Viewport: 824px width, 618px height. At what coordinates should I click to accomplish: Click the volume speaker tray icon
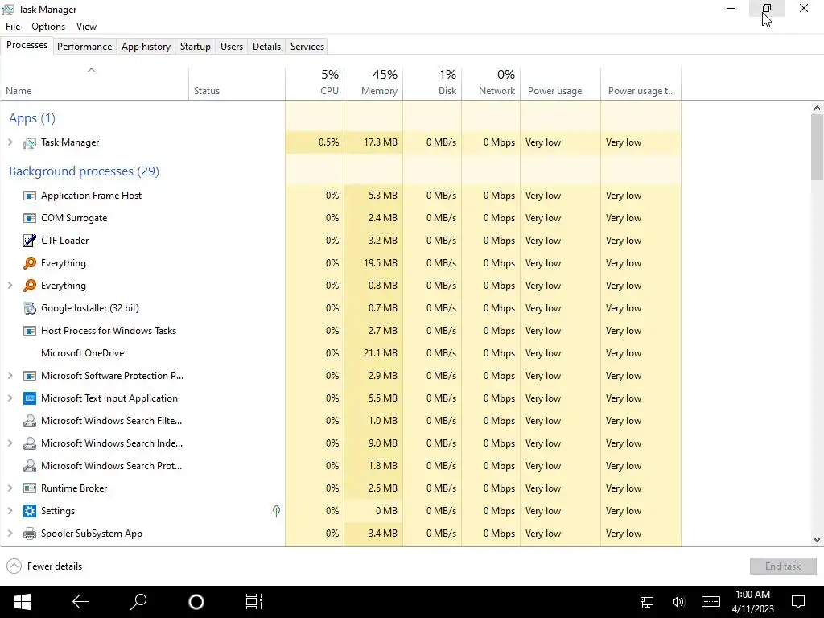click(x=678, y=602)
